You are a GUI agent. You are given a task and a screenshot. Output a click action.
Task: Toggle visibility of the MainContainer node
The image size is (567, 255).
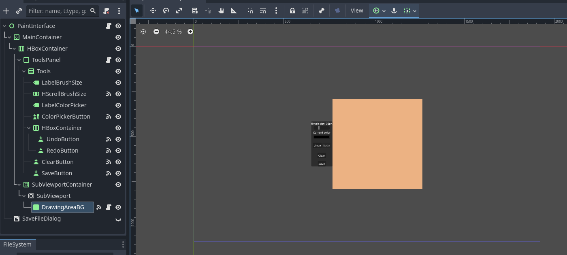click(118, 37)
